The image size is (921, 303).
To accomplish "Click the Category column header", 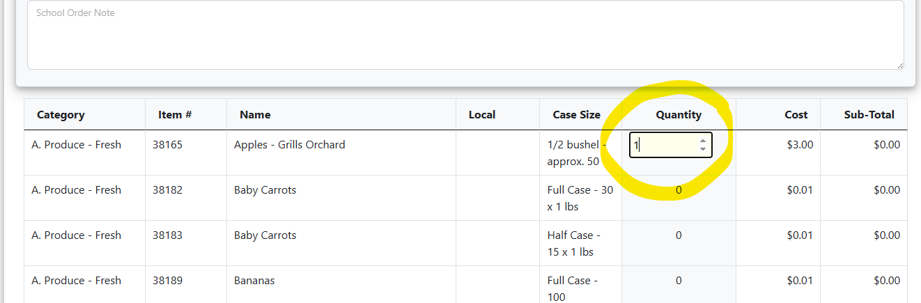I will coord(61,115).
